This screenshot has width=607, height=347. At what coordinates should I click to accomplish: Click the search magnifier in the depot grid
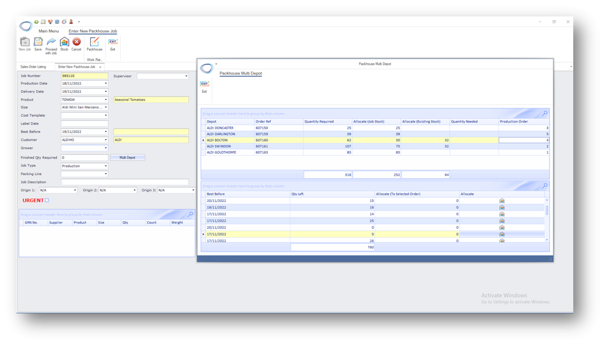point(545,113)
